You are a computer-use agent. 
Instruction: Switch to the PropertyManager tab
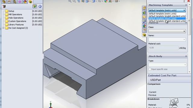coord(9,1)
